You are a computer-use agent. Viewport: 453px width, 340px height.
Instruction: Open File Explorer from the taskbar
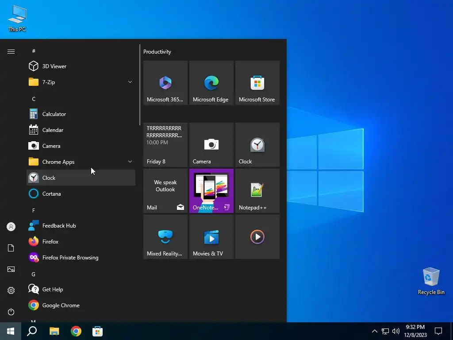point(54,331)
